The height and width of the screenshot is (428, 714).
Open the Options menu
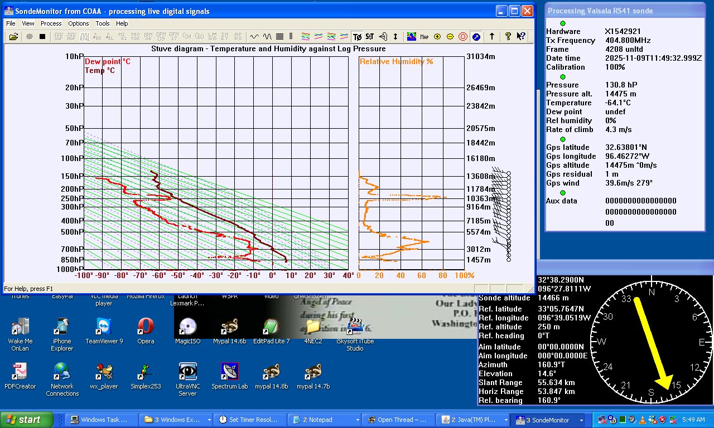[79, 23]
